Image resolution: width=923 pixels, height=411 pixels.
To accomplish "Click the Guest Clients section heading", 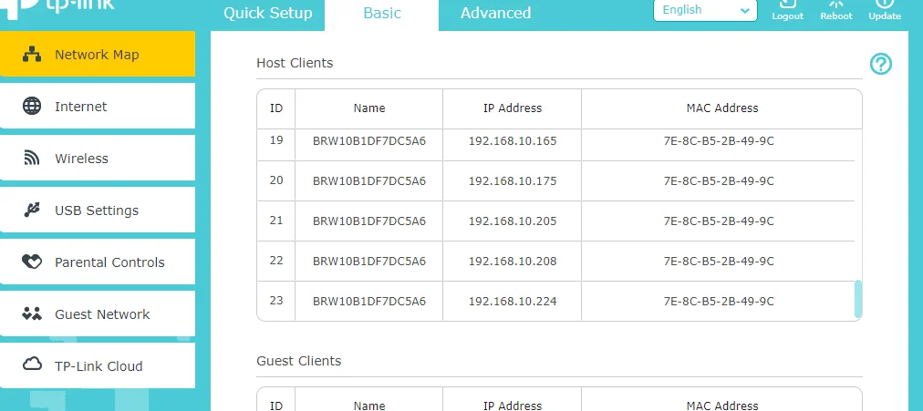I will click(298, 361).
